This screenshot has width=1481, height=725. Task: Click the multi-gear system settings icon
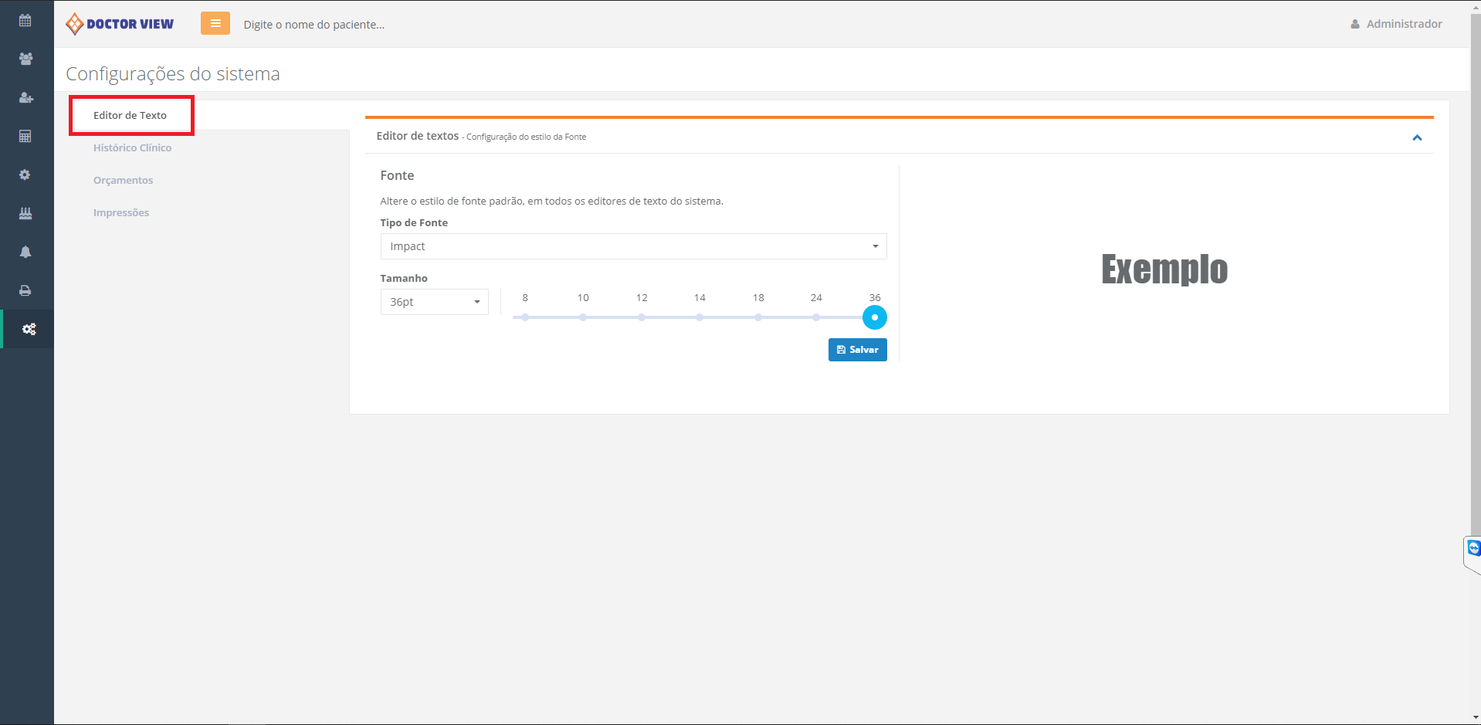point(29,330)
